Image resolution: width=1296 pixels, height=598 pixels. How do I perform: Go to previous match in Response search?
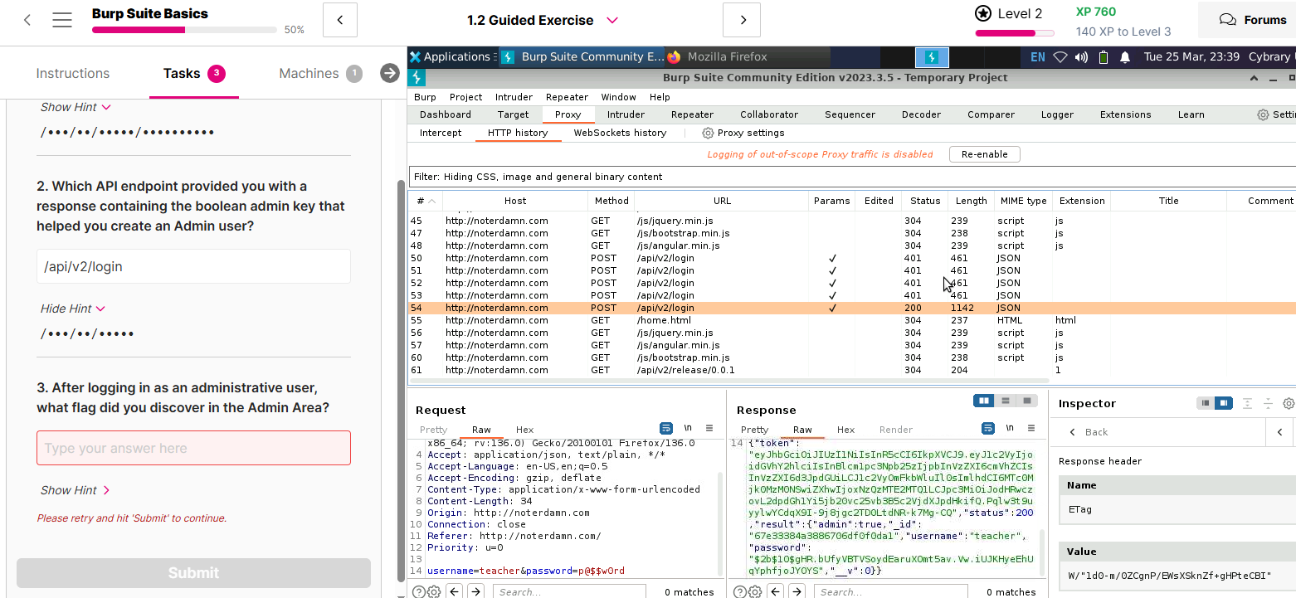click(x=776, y=591)
